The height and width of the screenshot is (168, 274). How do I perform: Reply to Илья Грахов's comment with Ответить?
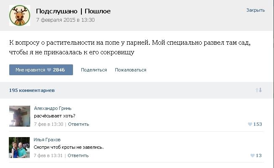78,155
